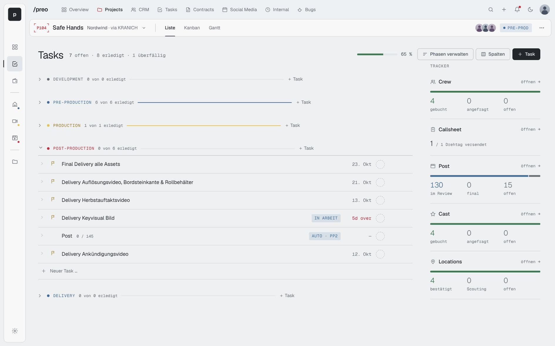Screen dimensions: 555x346
Task: Click the black + Task button
Action: [x=526, y=54]
